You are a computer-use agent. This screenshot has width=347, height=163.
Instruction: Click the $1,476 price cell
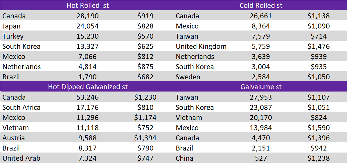pyautogui.click(x=319, y=46)
